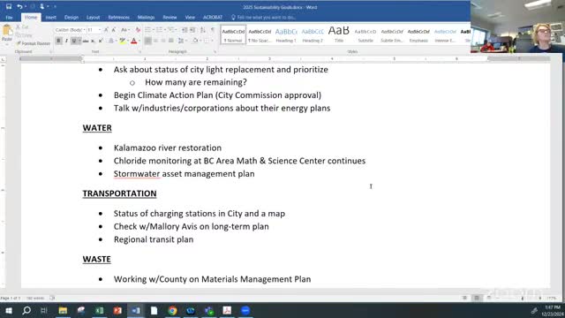The width and height of the screenshot is (565, 318).
Task: Click the Cut command
Action: 22,27
